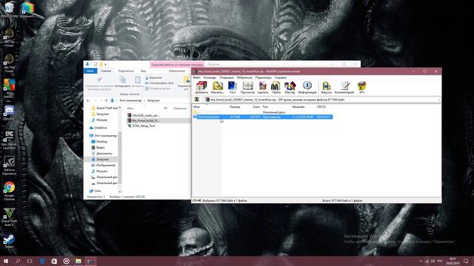Viewport: 474px width, 266px height.
Task: Click the Edge icon on taskbar
Action: coord(42,261)
